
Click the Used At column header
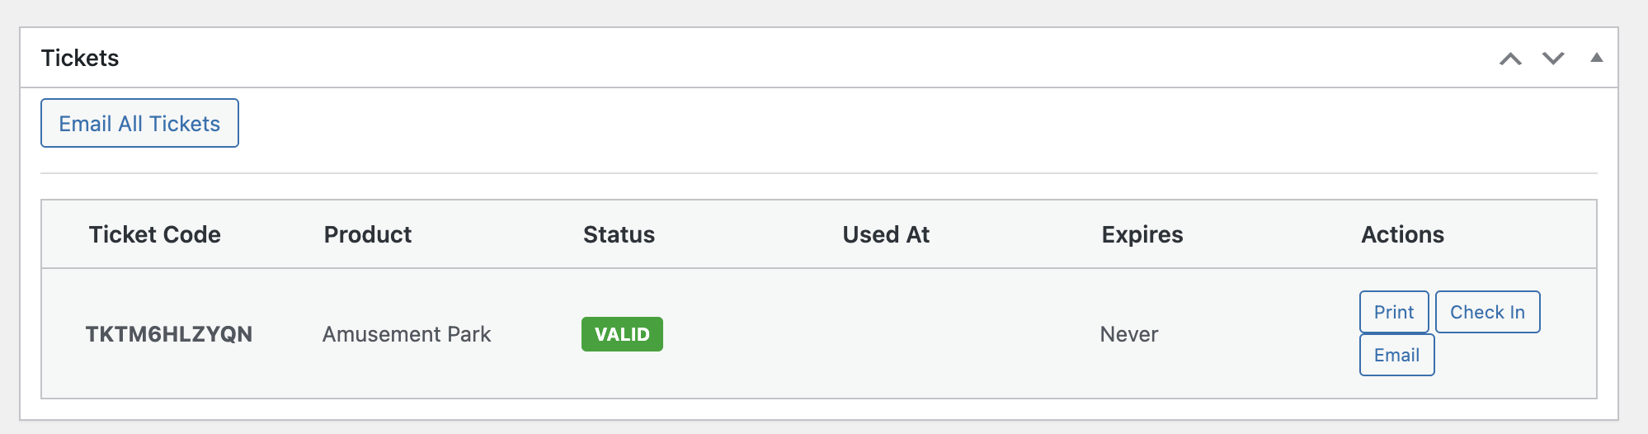click(x=886, y=235)
